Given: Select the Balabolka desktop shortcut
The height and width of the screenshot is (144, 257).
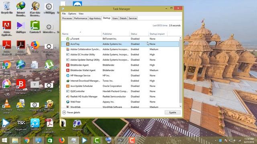Looking at the screenshot, I should point(49,106).
